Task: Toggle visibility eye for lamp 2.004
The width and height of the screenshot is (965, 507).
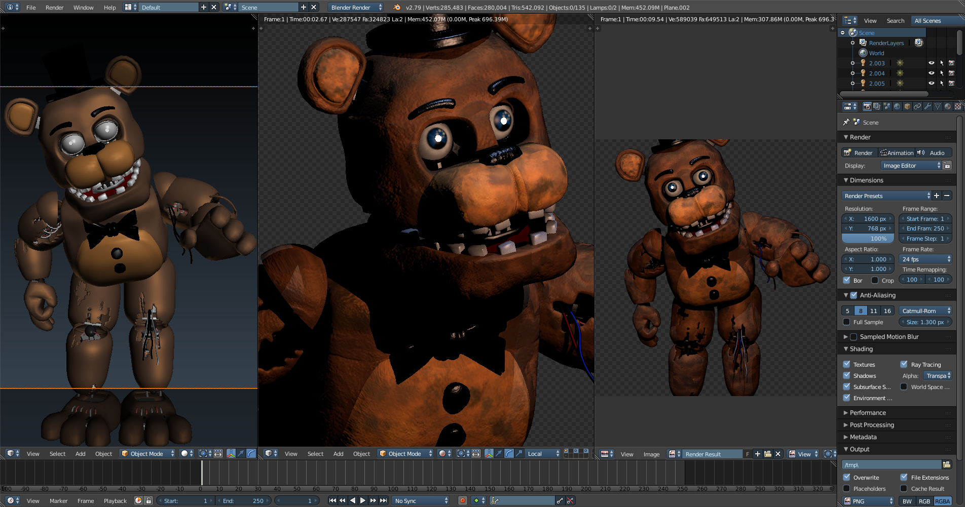Action: [931, 73]
